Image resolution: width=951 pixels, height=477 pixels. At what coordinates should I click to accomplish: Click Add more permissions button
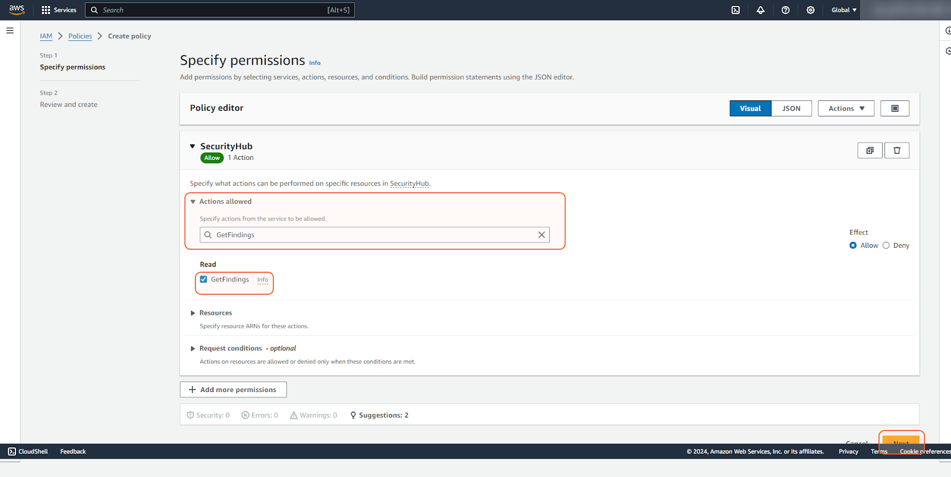point(233,390)
